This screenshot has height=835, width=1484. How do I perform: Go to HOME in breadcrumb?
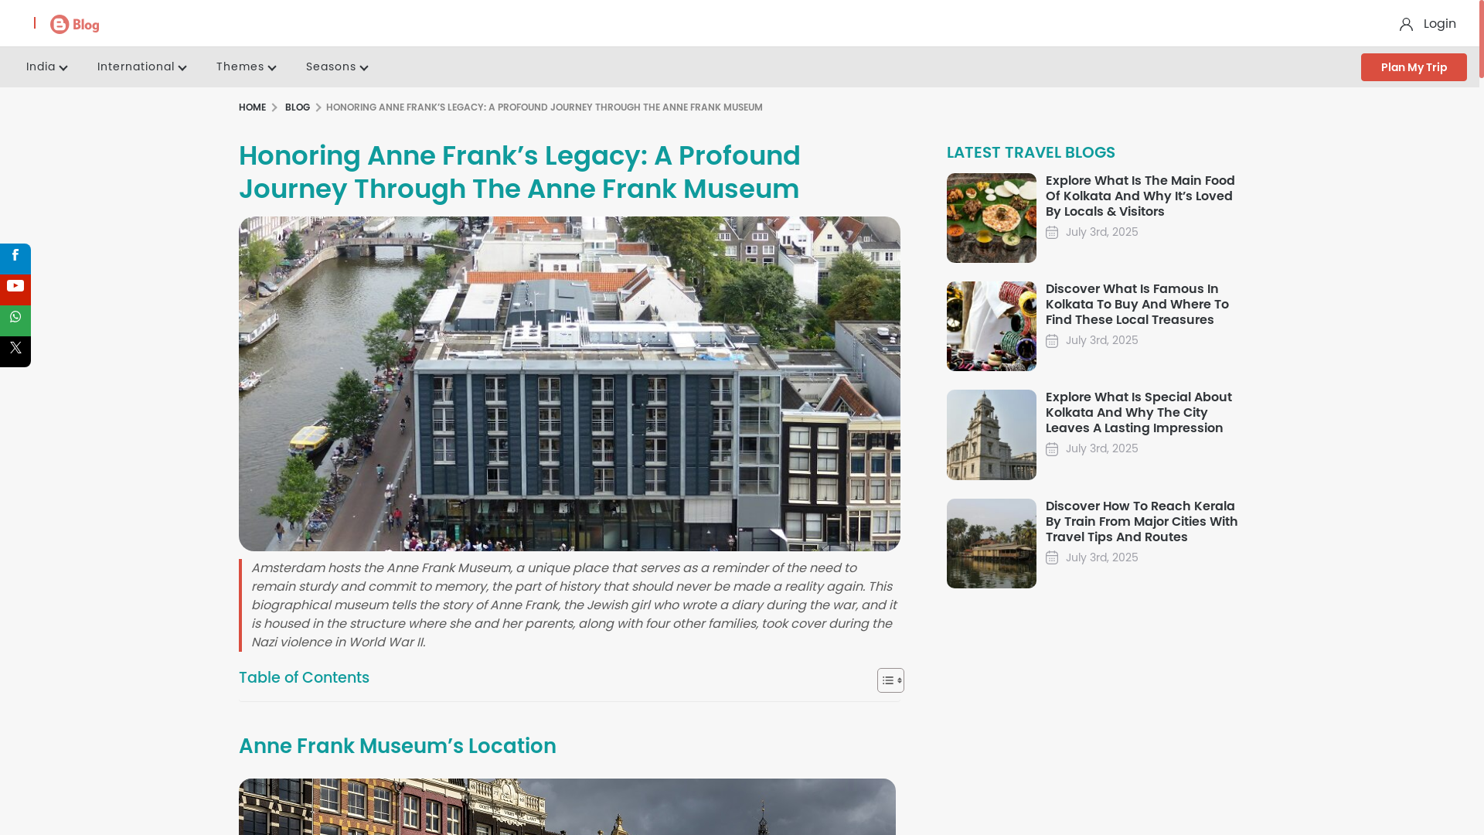tap(252, 107)
